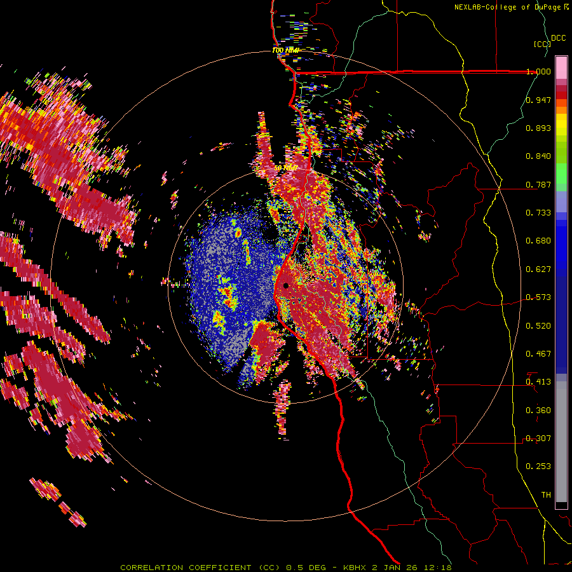The height and width of the screenshot is (572, 572).
Task: Select the 0.733 legend value
Action: pyautogui.click(x=538, y=213)
